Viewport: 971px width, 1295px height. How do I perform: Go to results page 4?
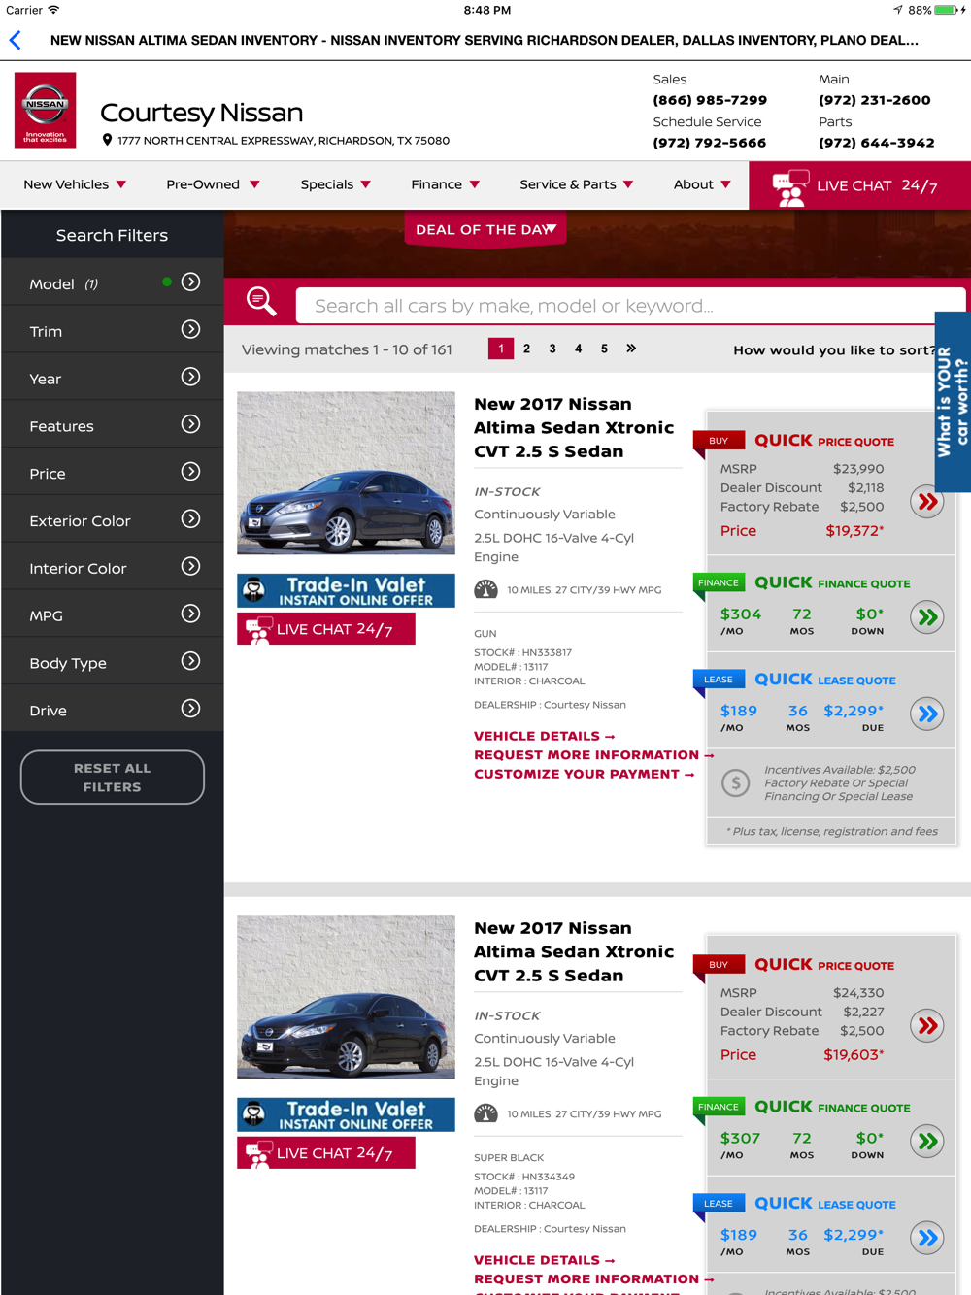pyautogui.click(x=578, y=348)
